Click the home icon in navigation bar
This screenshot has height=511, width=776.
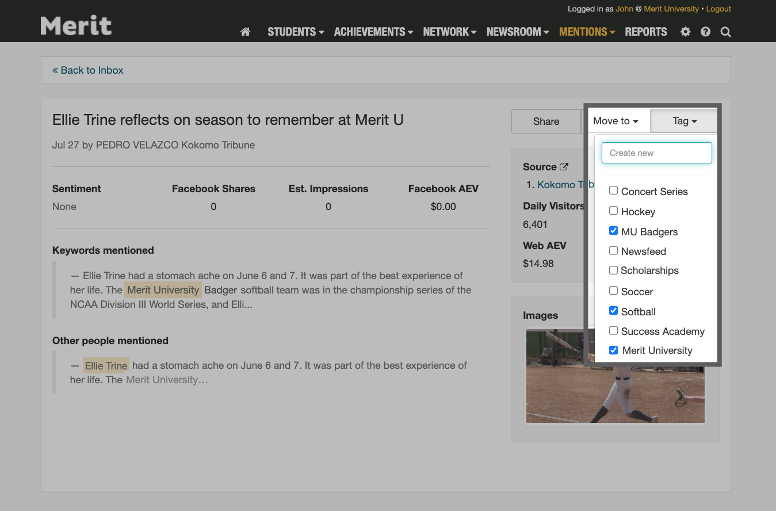coord(245,32)
